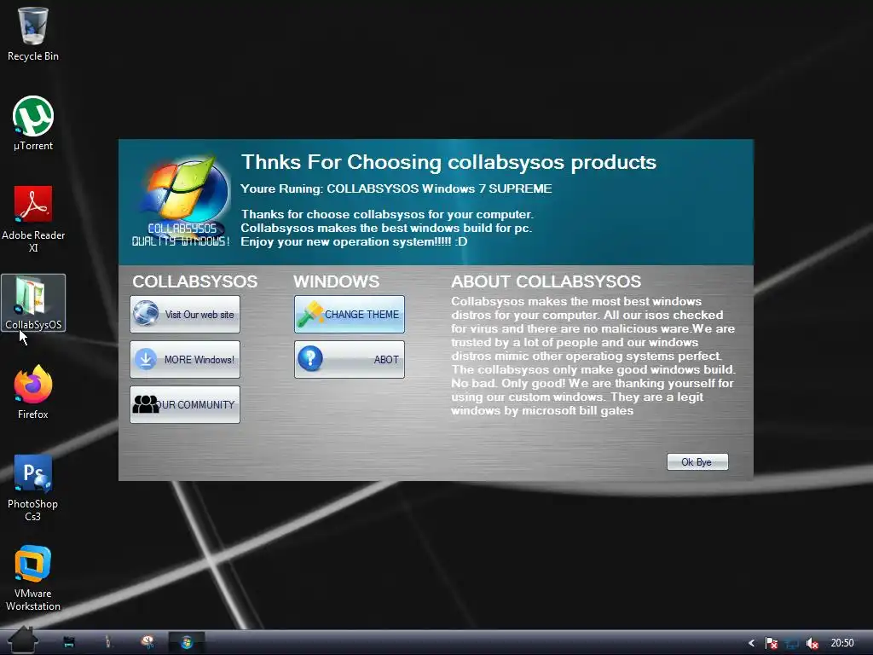The image size is (873, 655).
Task: Click the Collabsysos Windows logo image
Action: (x=182, y=200)
